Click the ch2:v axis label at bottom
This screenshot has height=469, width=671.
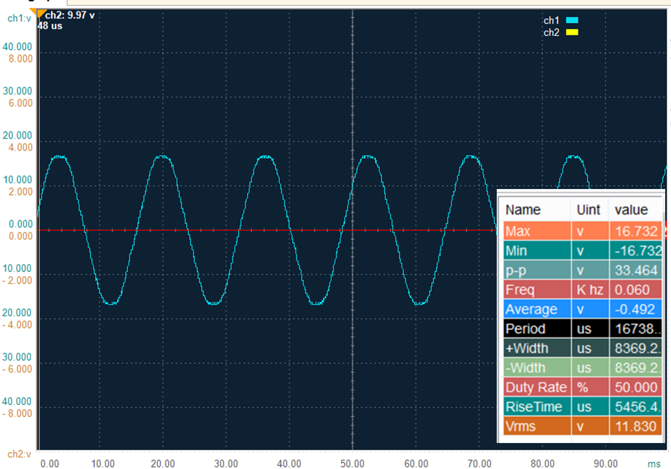pyautogui.click(x=19, y=454)
